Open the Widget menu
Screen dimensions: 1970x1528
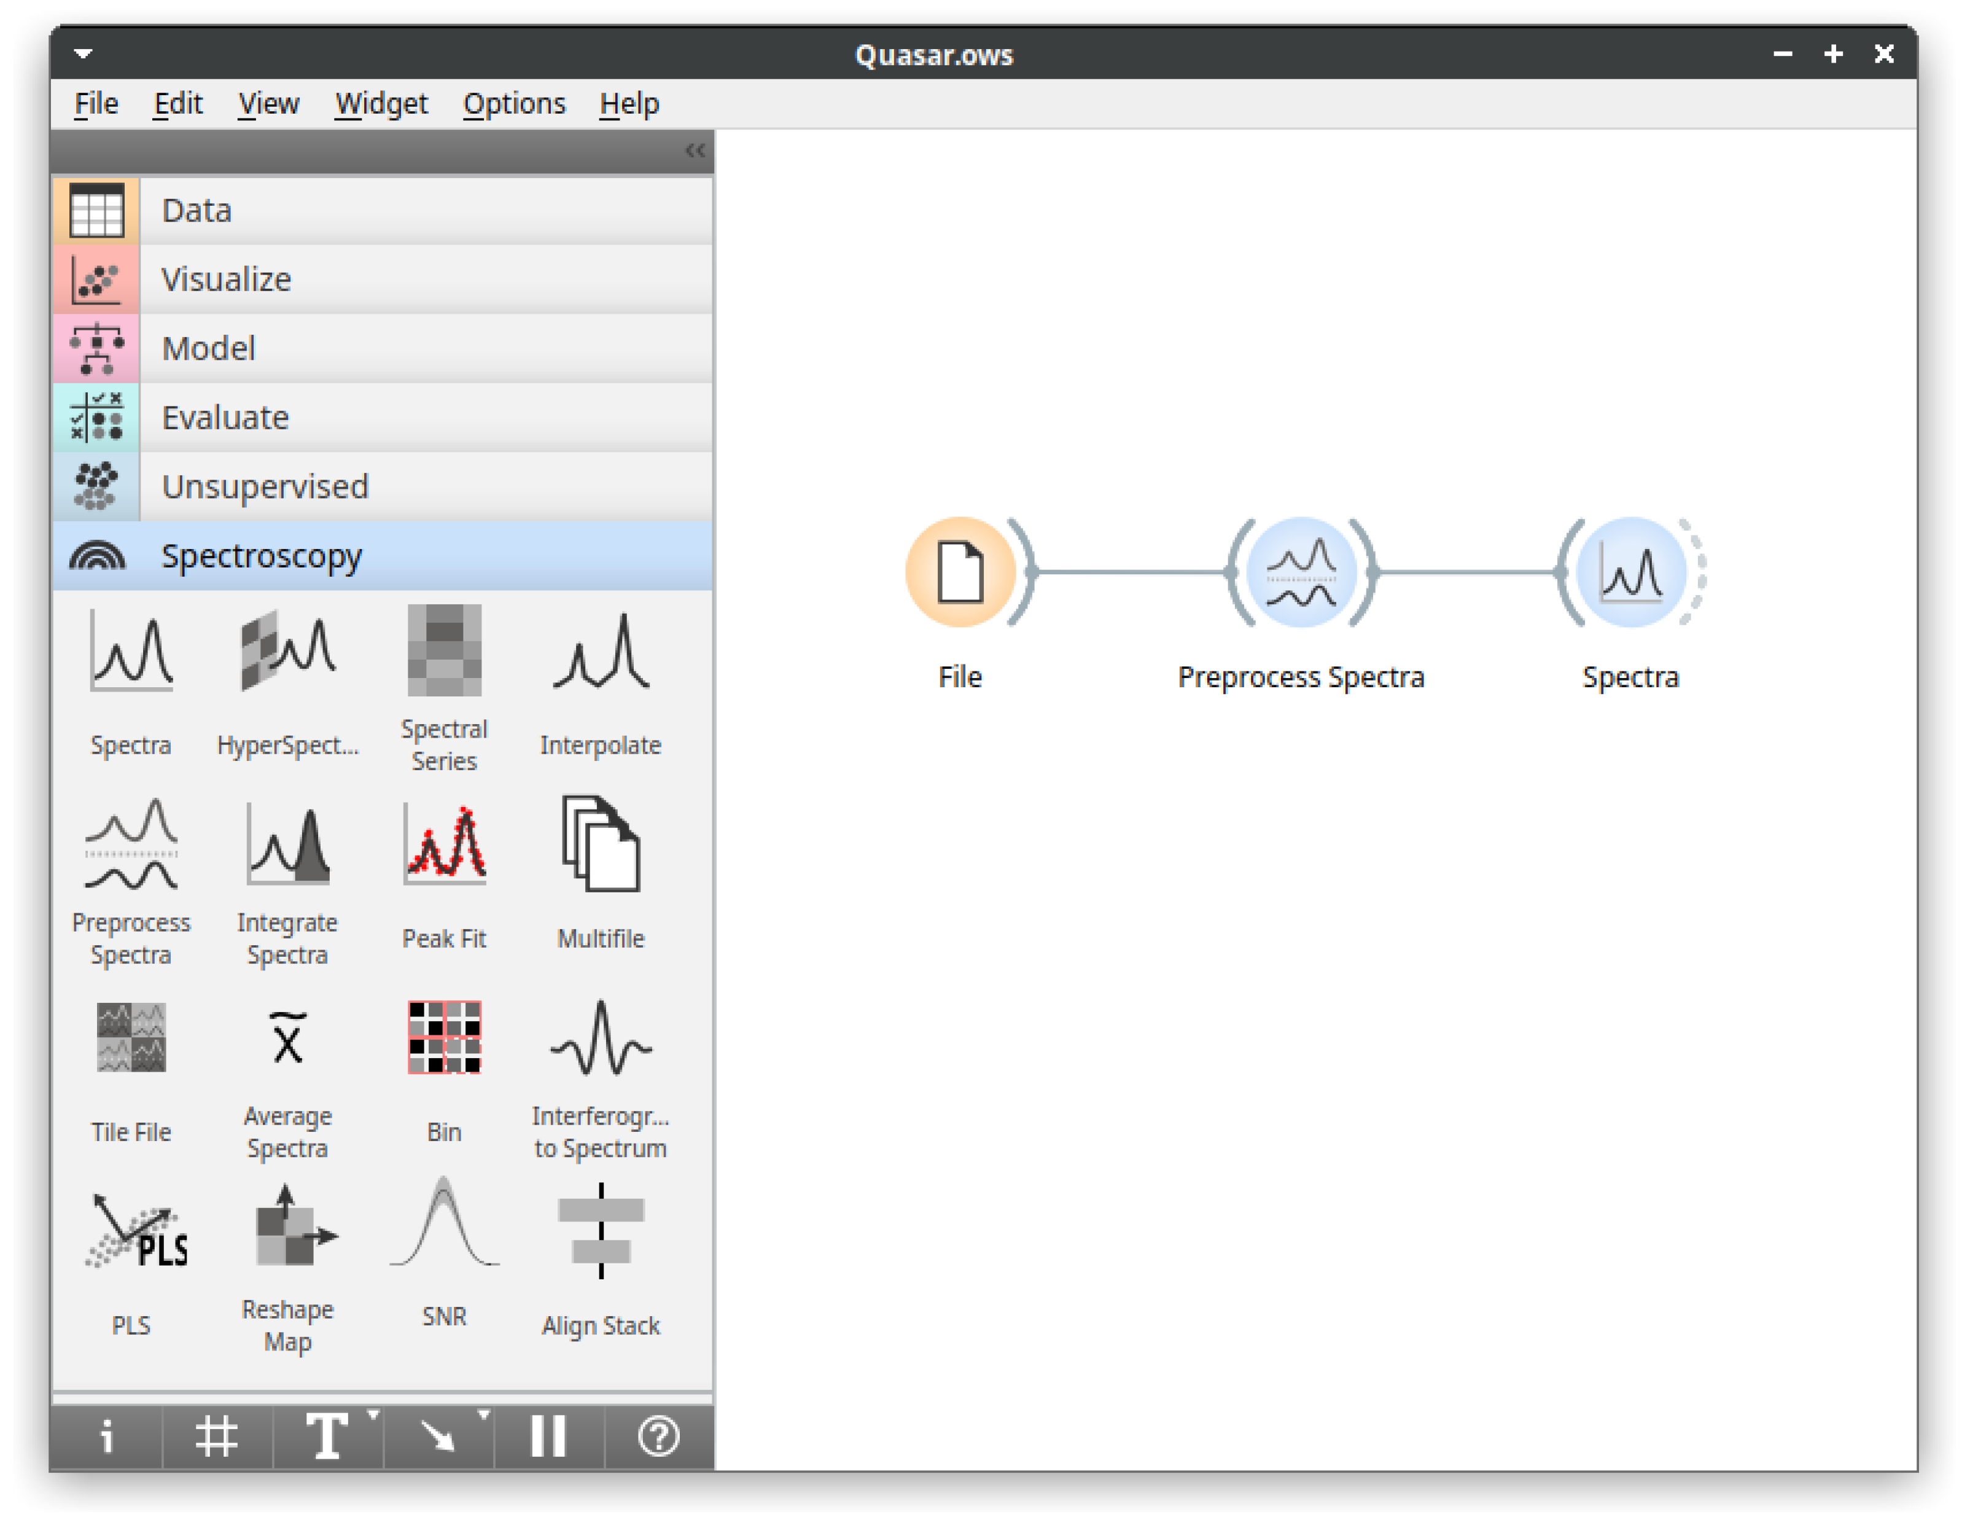[x=381, y=104]
